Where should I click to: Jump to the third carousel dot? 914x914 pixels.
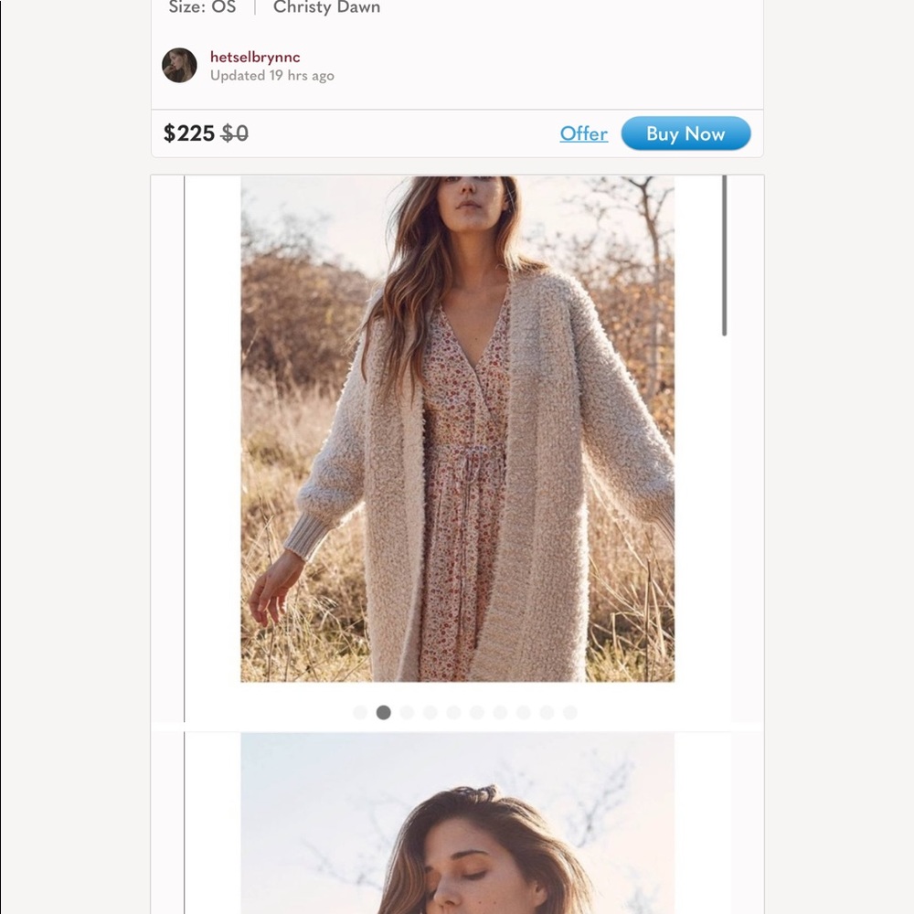[407, 712]
